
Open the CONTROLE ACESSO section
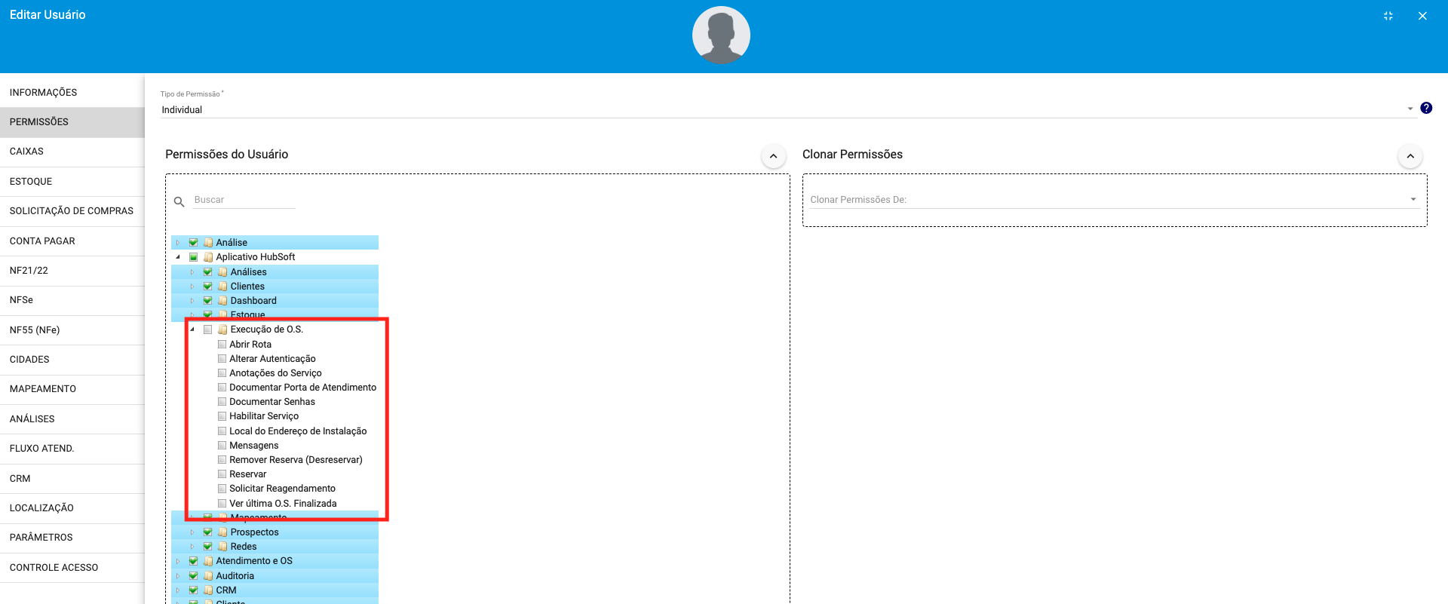pos(54,567)
